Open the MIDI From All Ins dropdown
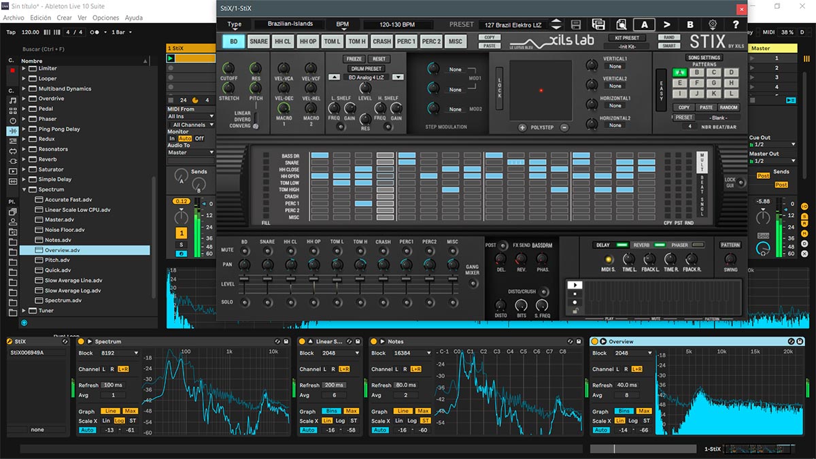 tap(191, 116)
